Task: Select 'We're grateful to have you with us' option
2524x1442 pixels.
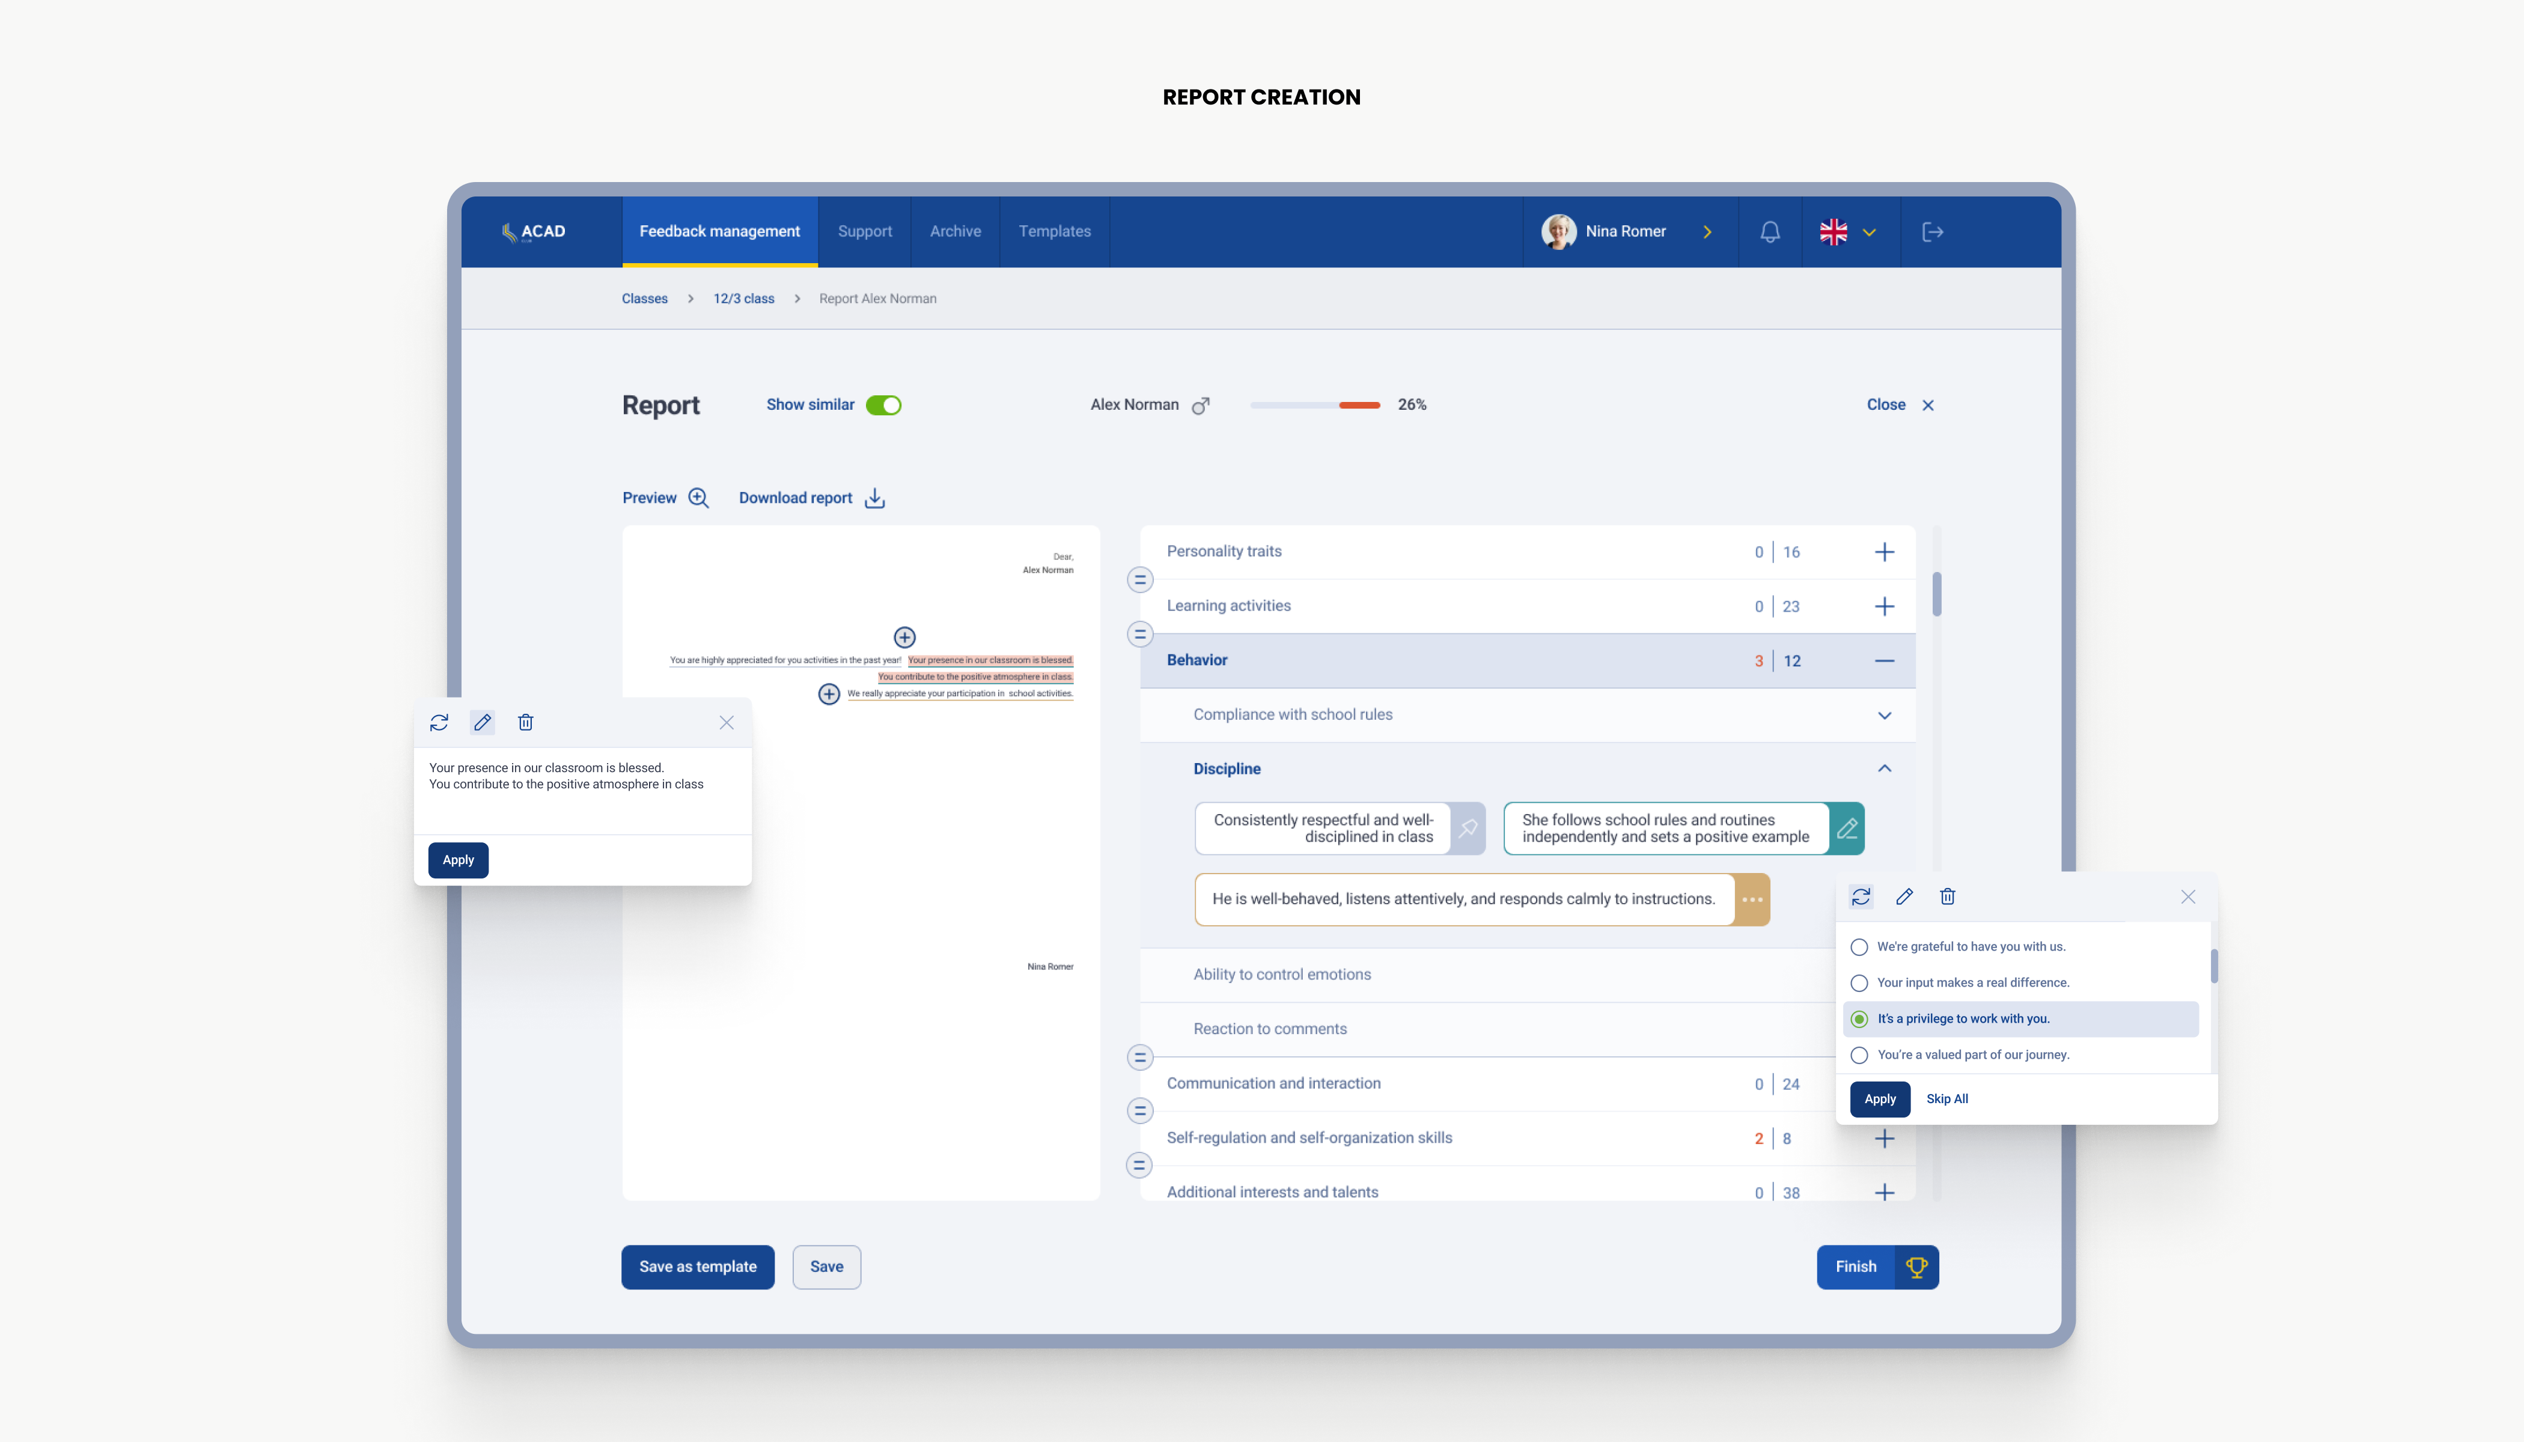Action: coord(1859,948)
